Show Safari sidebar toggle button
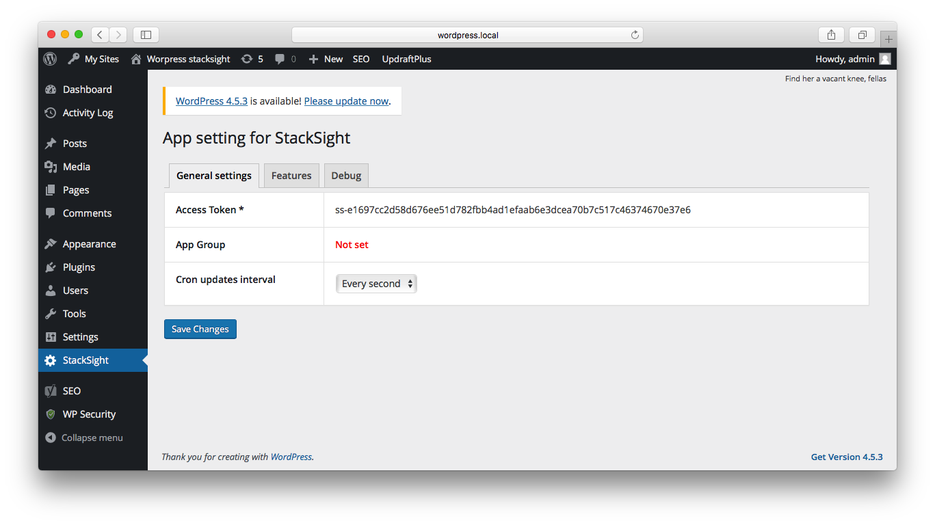 pyautogui.click(x=146, y=35)
